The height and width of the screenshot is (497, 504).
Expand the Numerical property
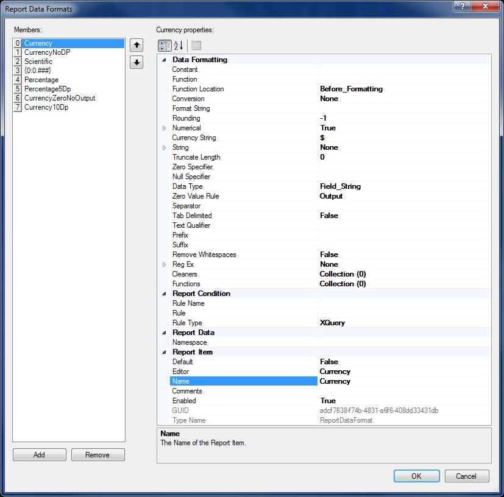tap(163, 128)
